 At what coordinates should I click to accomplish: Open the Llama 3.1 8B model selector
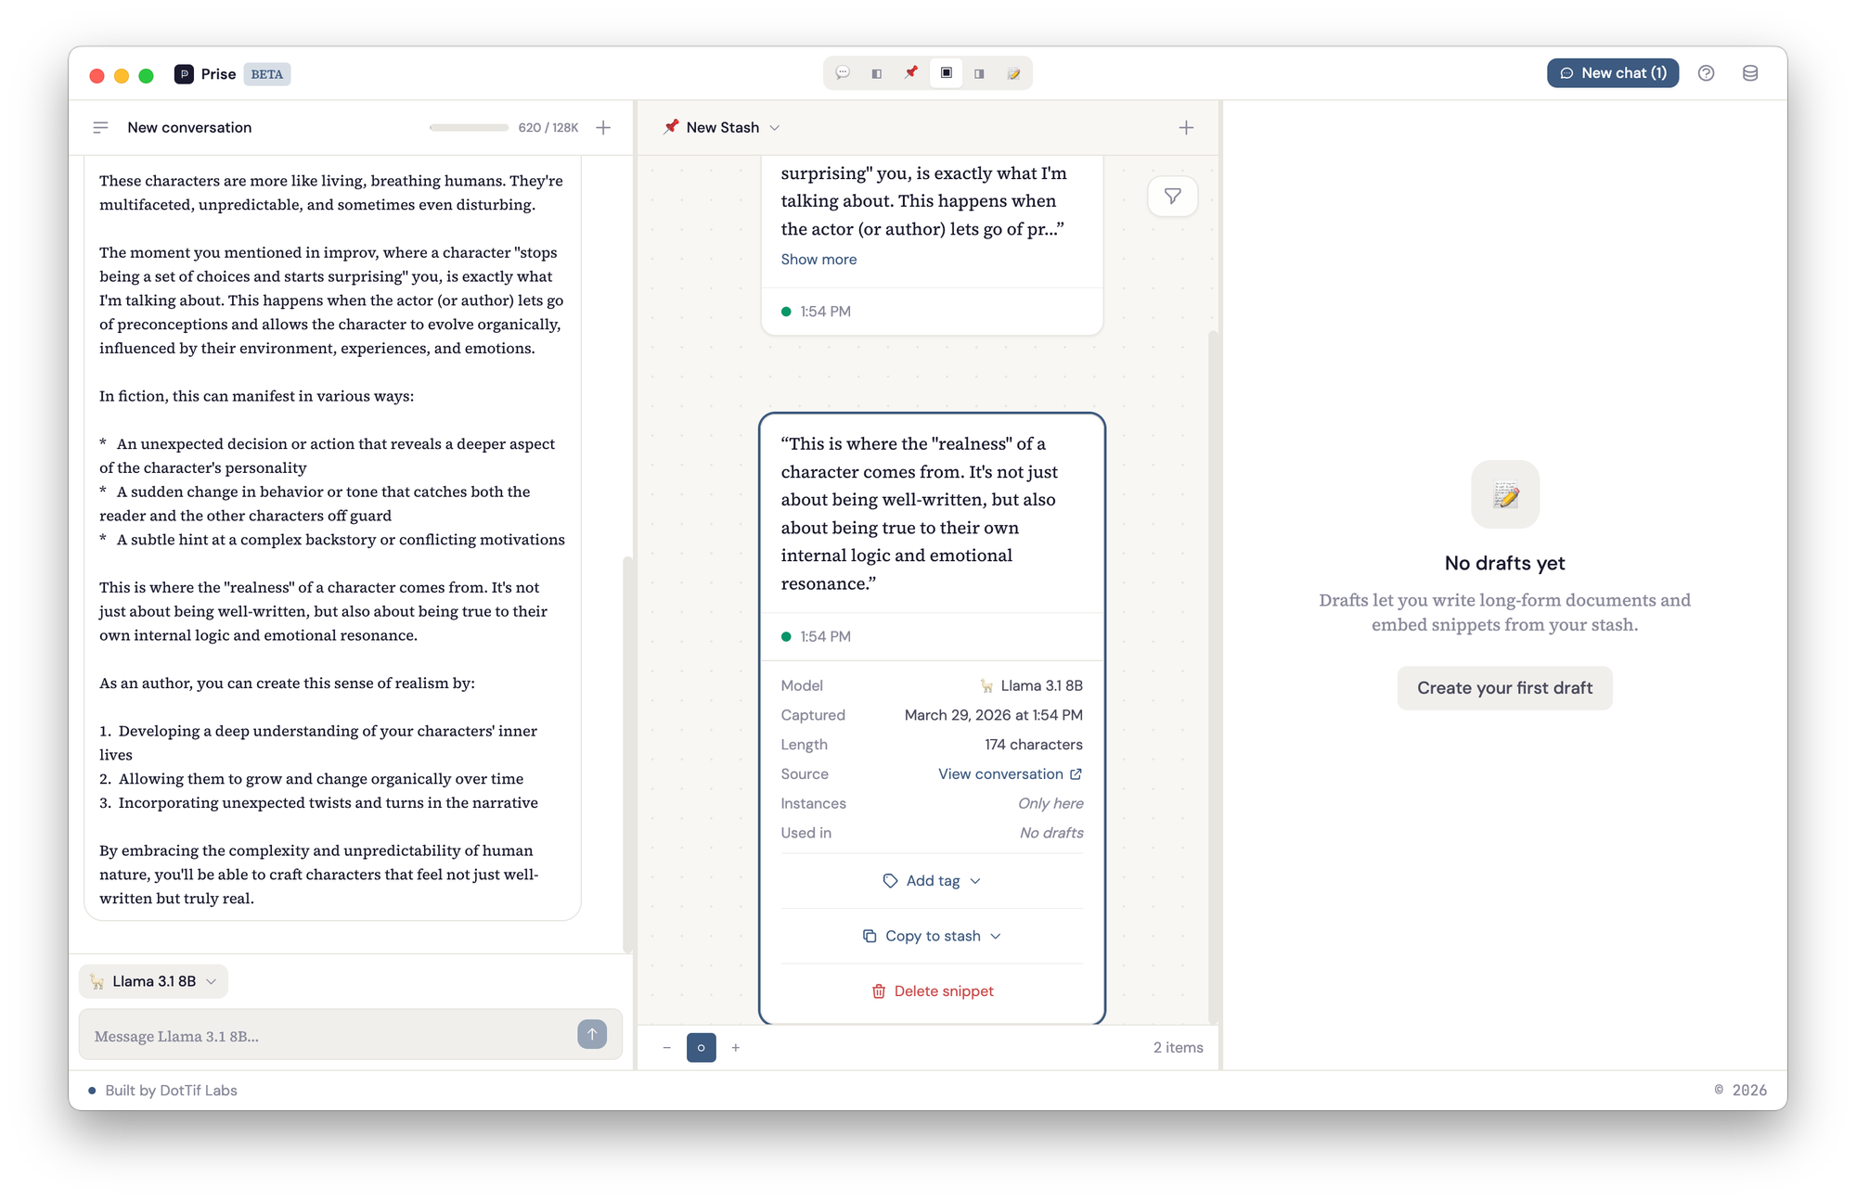pos(153,981)
